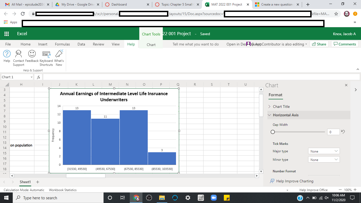The image size is (361, 203).
Task: Click the Feedback smiley icon
Action: coord(32,54)
